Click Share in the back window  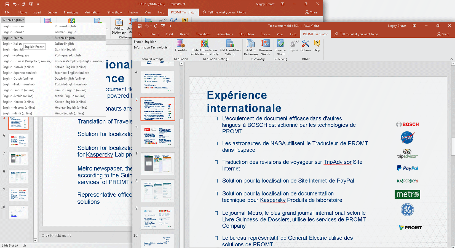pyautogui.click(x=311, y=12)
